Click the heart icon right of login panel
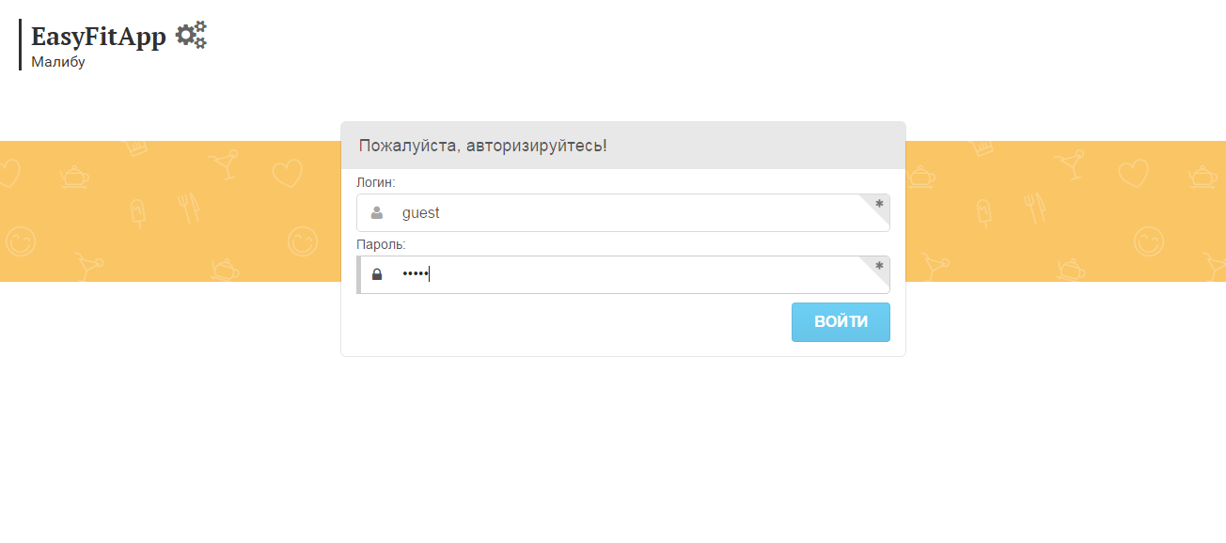 [1134, 172]
